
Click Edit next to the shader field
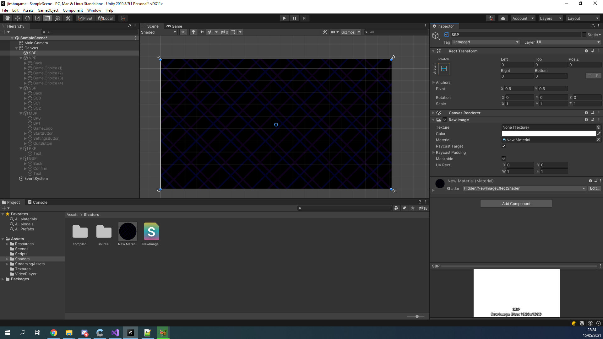tap(594, 188)
